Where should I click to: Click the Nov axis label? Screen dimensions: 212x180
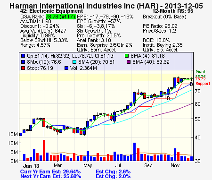click(x=175, y=165)
